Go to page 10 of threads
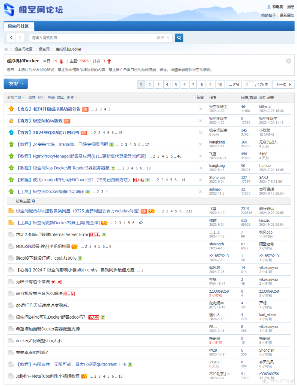This screenshot has width=297, height=387. click(x=220, y=85)
